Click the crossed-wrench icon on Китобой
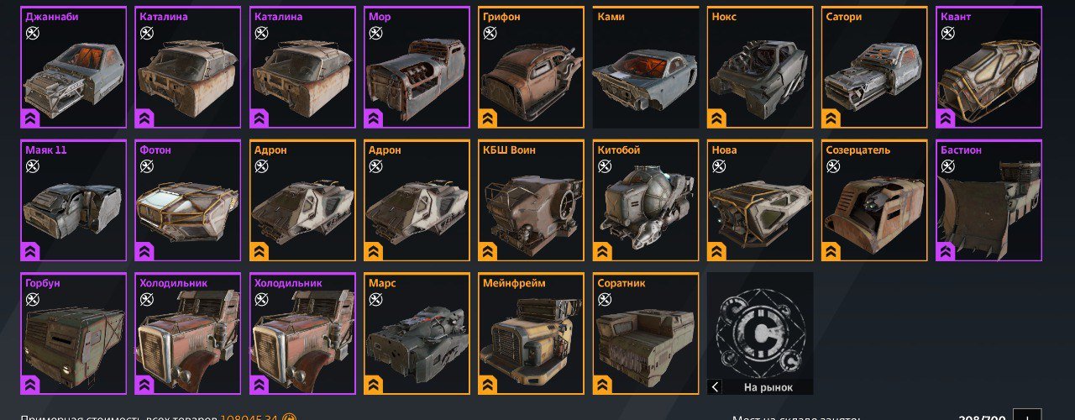The width and height of the screenshot is (1075, 420). coord(604,166)
